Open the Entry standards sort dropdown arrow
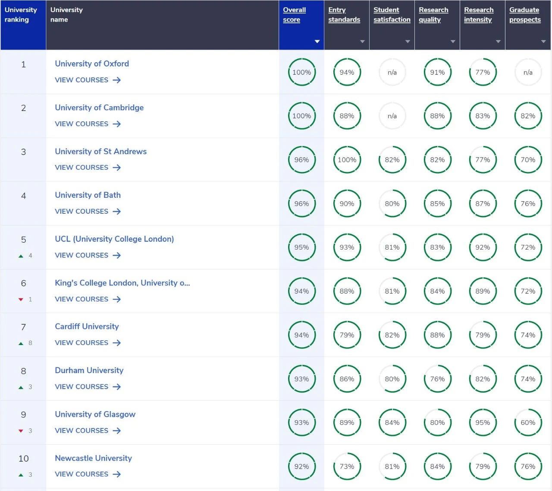Image resolution: width=552 pixels, height=491 pixels. tap(362, 41)
